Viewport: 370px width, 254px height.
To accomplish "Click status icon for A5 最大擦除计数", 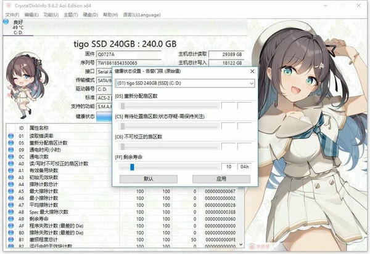I will click(10, 191).
